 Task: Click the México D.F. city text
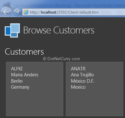click(82, 81)
